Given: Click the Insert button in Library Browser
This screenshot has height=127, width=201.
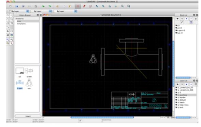Looking at the screenshot, I should [28, 116].
